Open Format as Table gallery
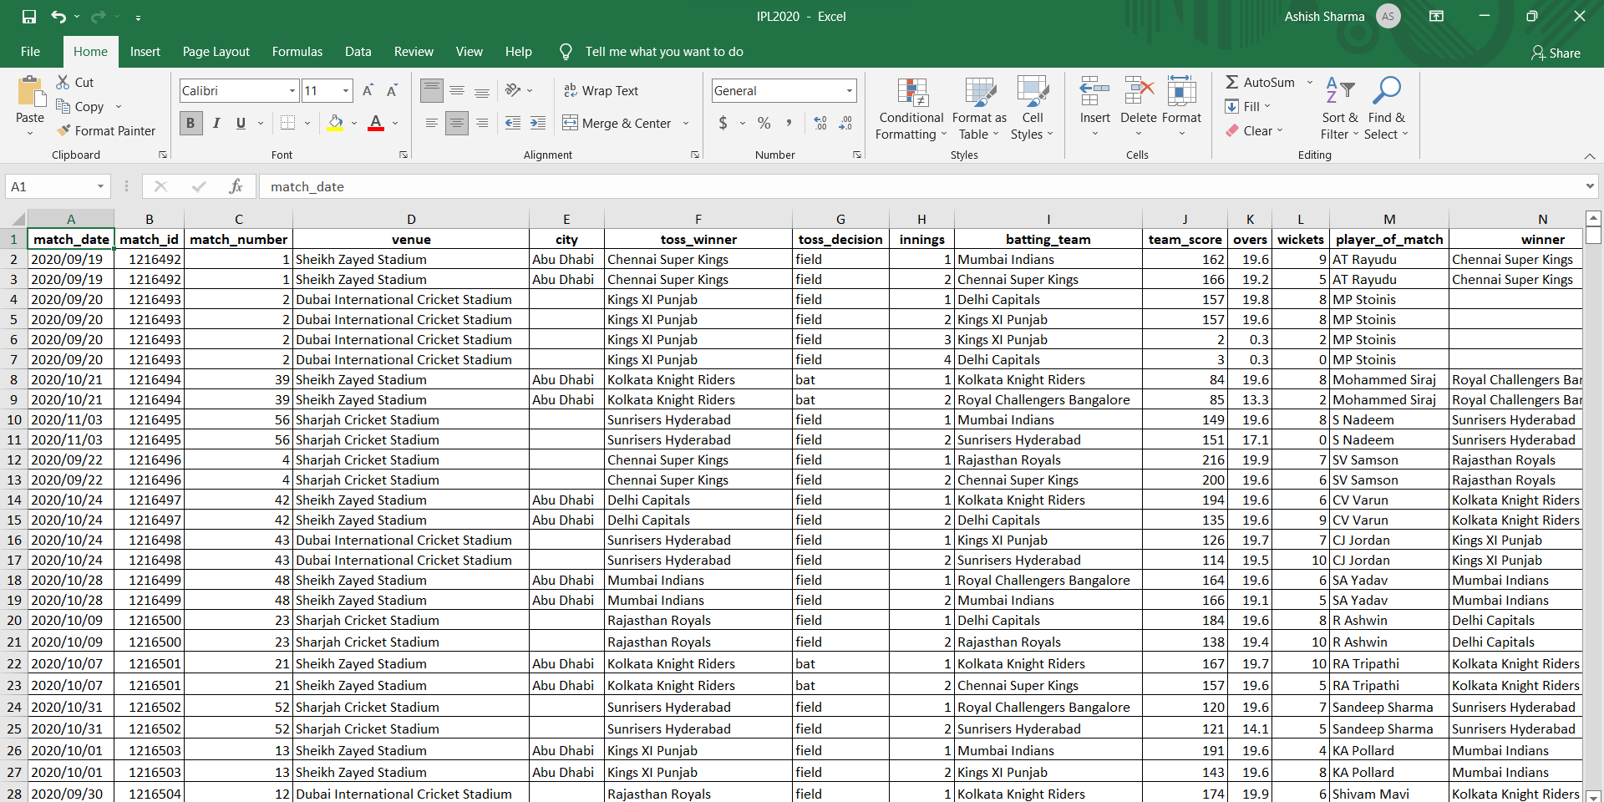This screenshot has width=1604, height=802. click(979, 109)
